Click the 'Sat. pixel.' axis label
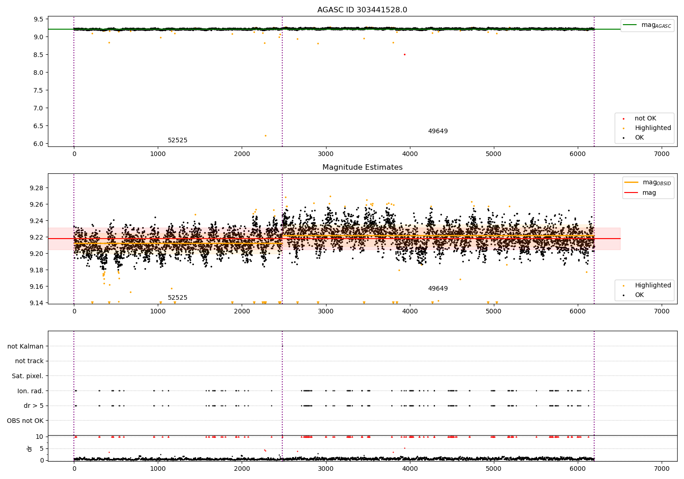 (x=28, y=376)
